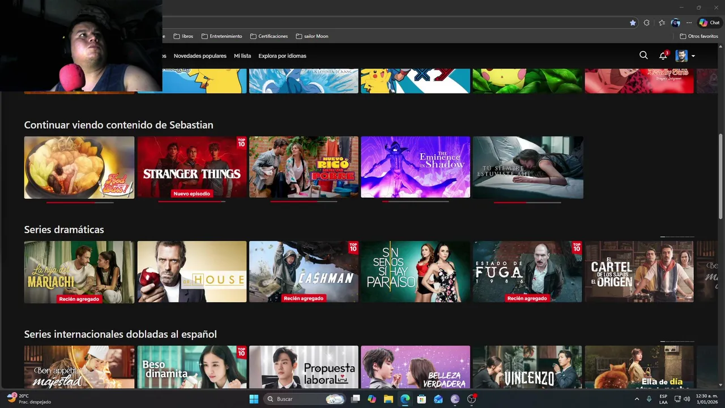Open Netflix notifications bell
The width and height of the screenshot is (725, 408).
(x=663, y=56)
